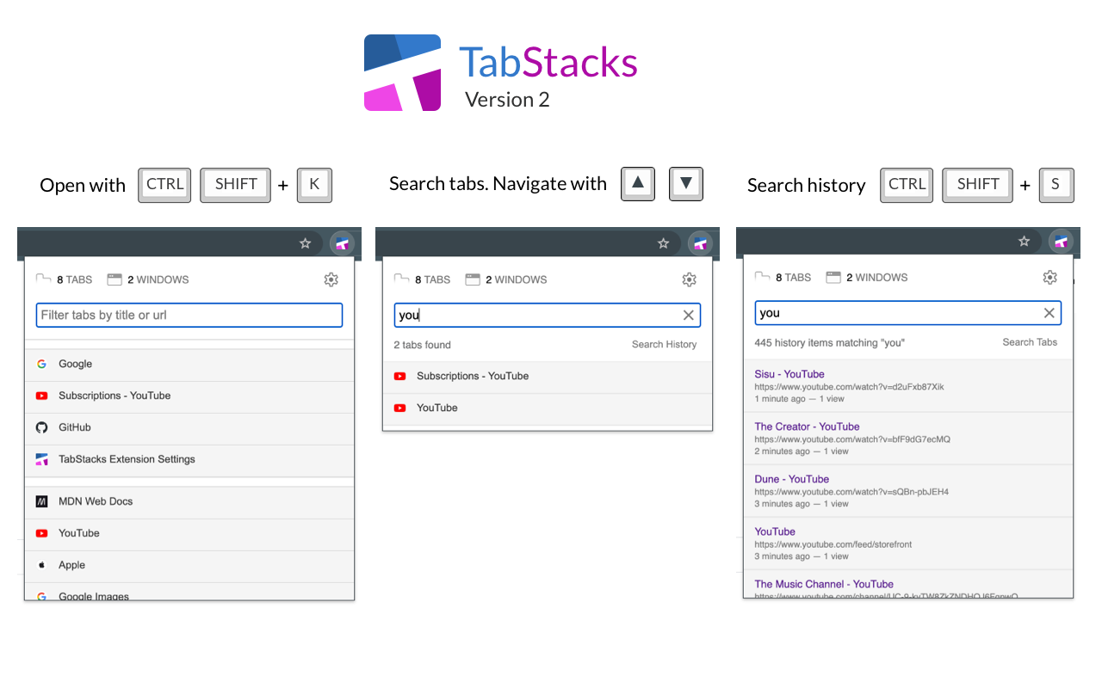Image resolution: width=1102 pixels, height=688 pixels.
Task: Switch to the GitHub tab
Action: [x=189, y=427]
